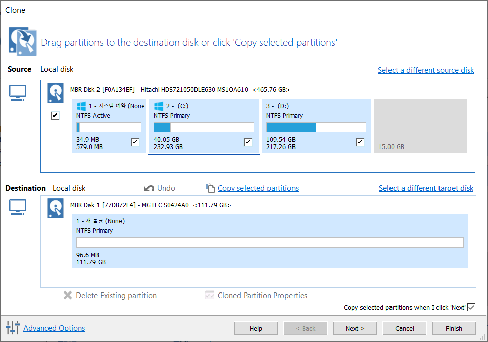The image size is (488, 342).
Task: Uncheck the C: partition checkbox
Action: 248,142
